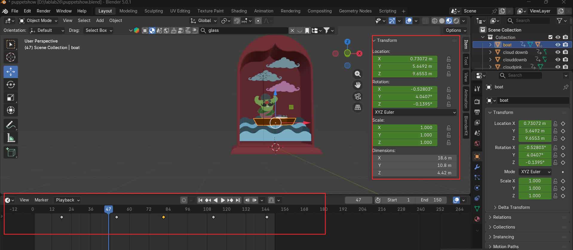Switch to the Modeling workspace tab
The width and height of the screenshot is (573, 250).
[128, 11]
